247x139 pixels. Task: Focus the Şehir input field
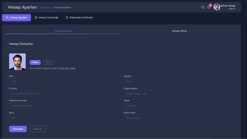coord(64,118)
